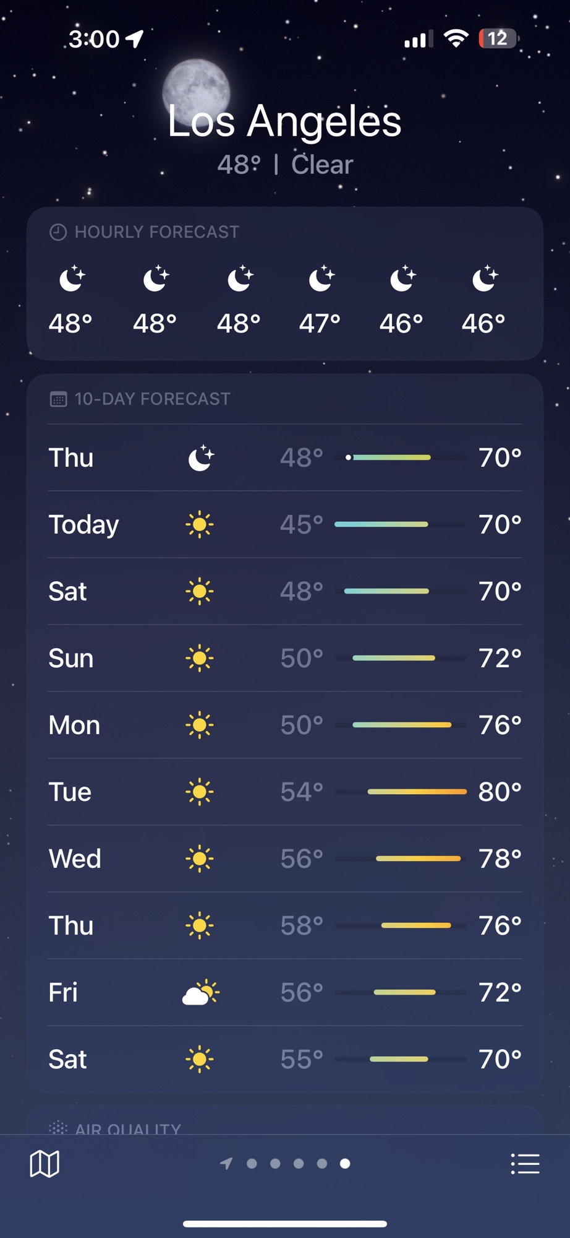Select the last page indicator dot

[345, 1164]
